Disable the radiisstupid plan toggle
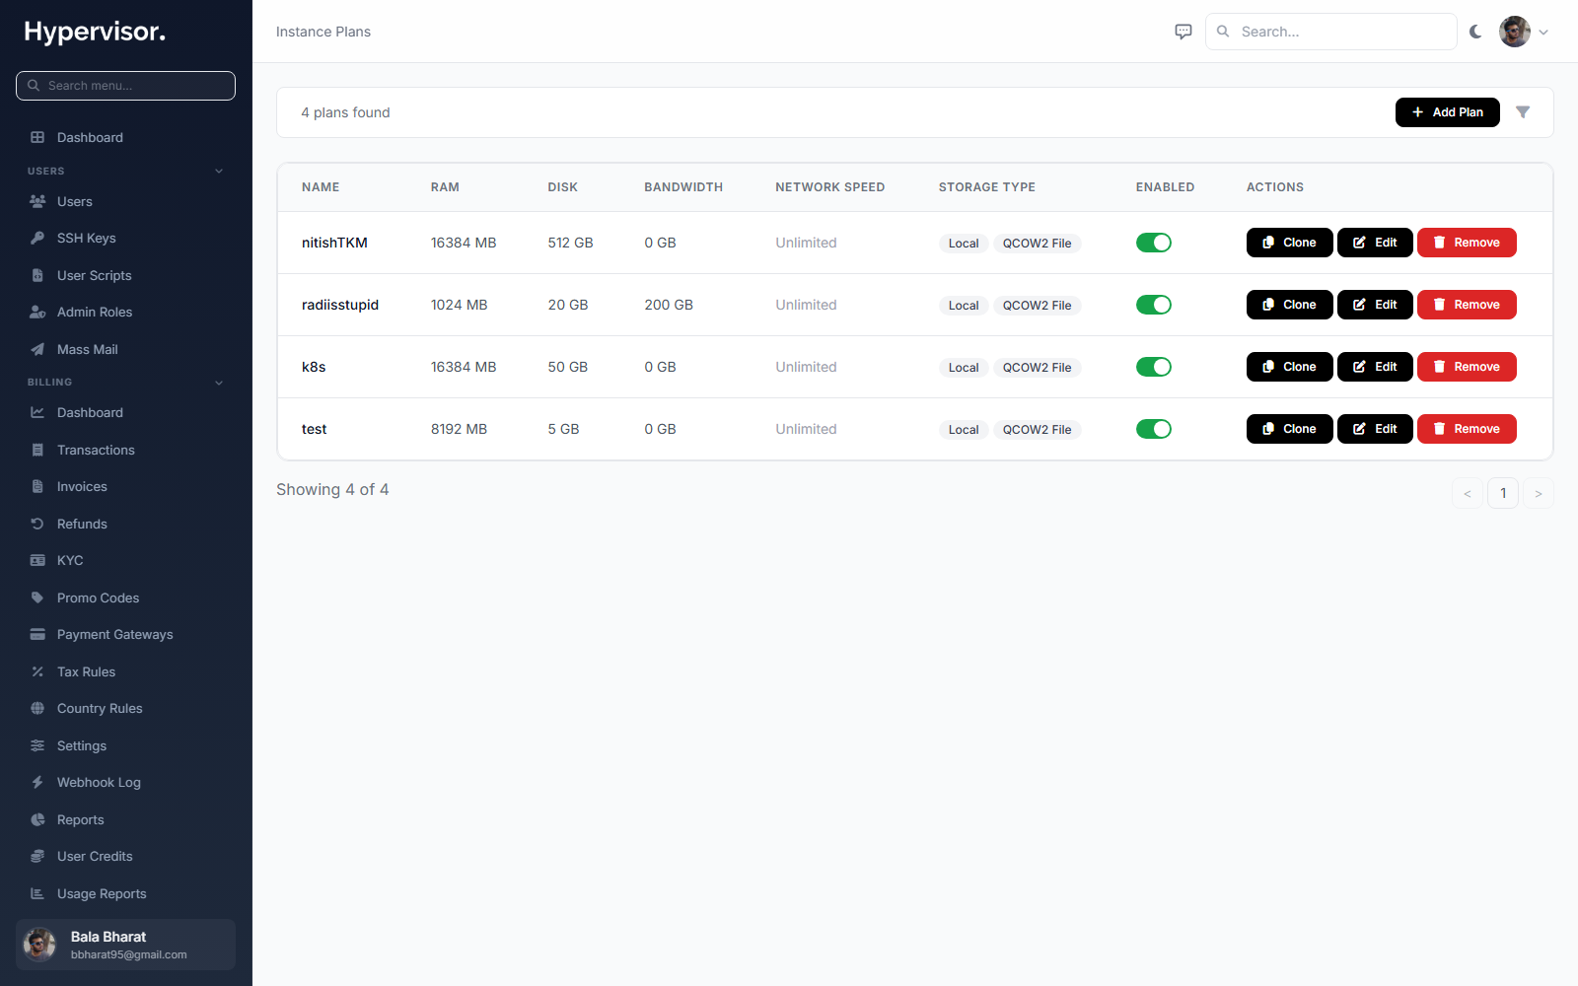Viewport: 1578px width, 986px height. pyautogui.click(x=1153, y=305)
